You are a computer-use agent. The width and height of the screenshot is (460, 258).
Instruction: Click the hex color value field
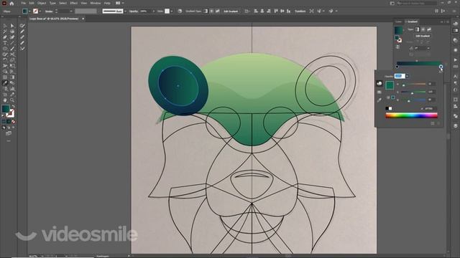coord(431,108)
